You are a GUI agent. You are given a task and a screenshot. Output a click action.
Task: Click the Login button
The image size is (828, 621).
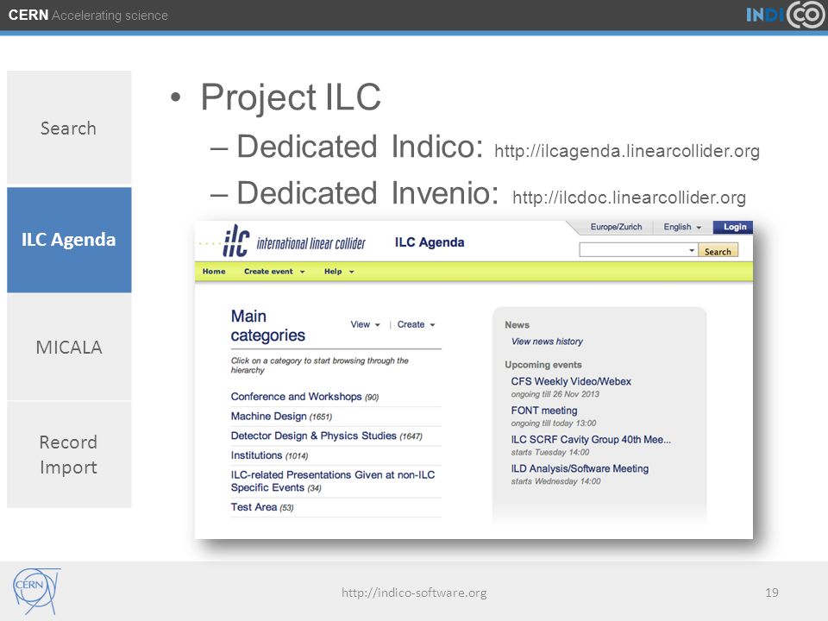[x=733, y=227]
